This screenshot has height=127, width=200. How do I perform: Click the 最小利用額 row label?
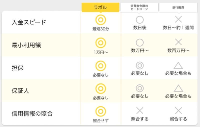26,45
